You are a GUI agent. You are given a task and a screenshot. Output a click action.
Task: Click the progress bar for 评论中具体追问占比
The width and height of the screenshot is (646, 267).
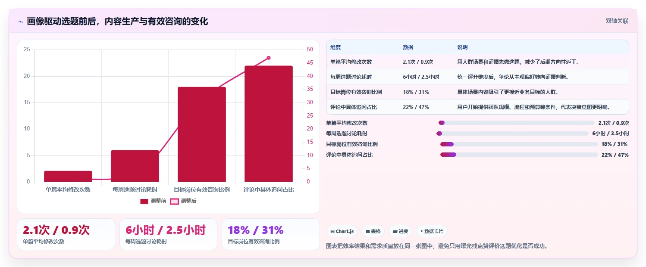pos(519,155)
